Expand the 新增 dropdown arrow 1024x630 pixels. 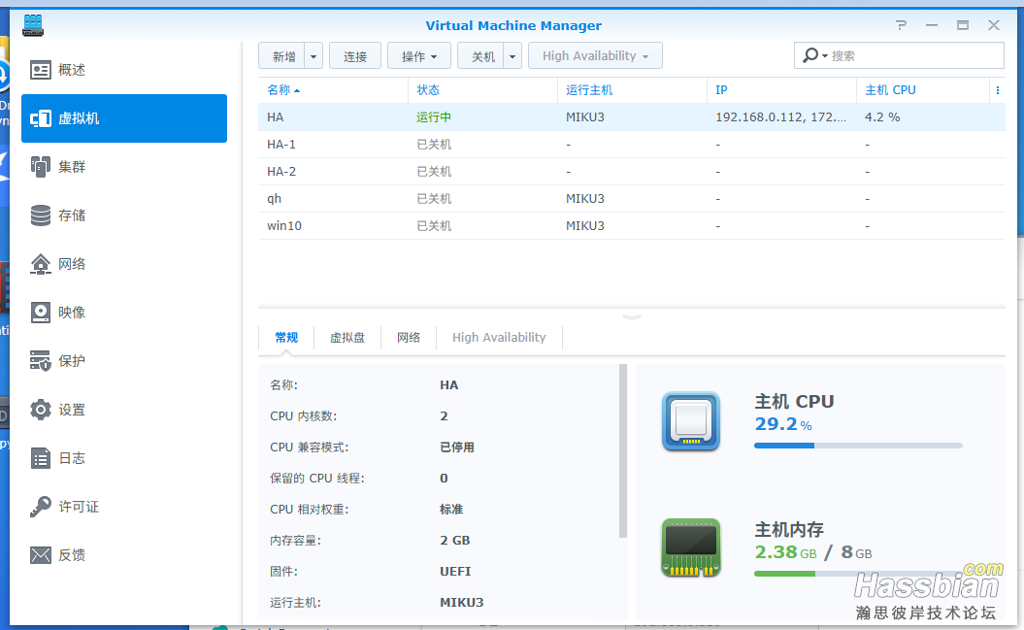(x=314, y=56)
